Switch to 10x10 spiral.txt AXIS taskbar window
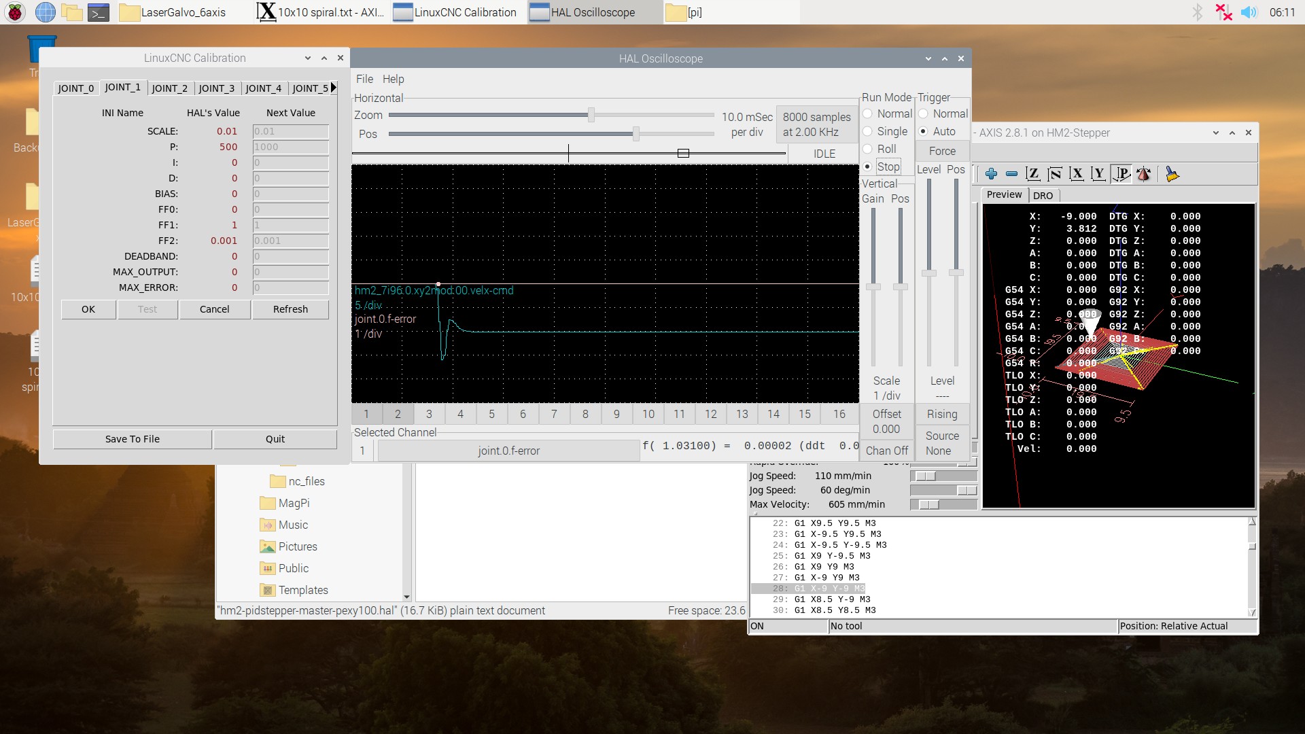Viewport: 1305px width, 734px height. pyautogui.click(x=321, y=12)
